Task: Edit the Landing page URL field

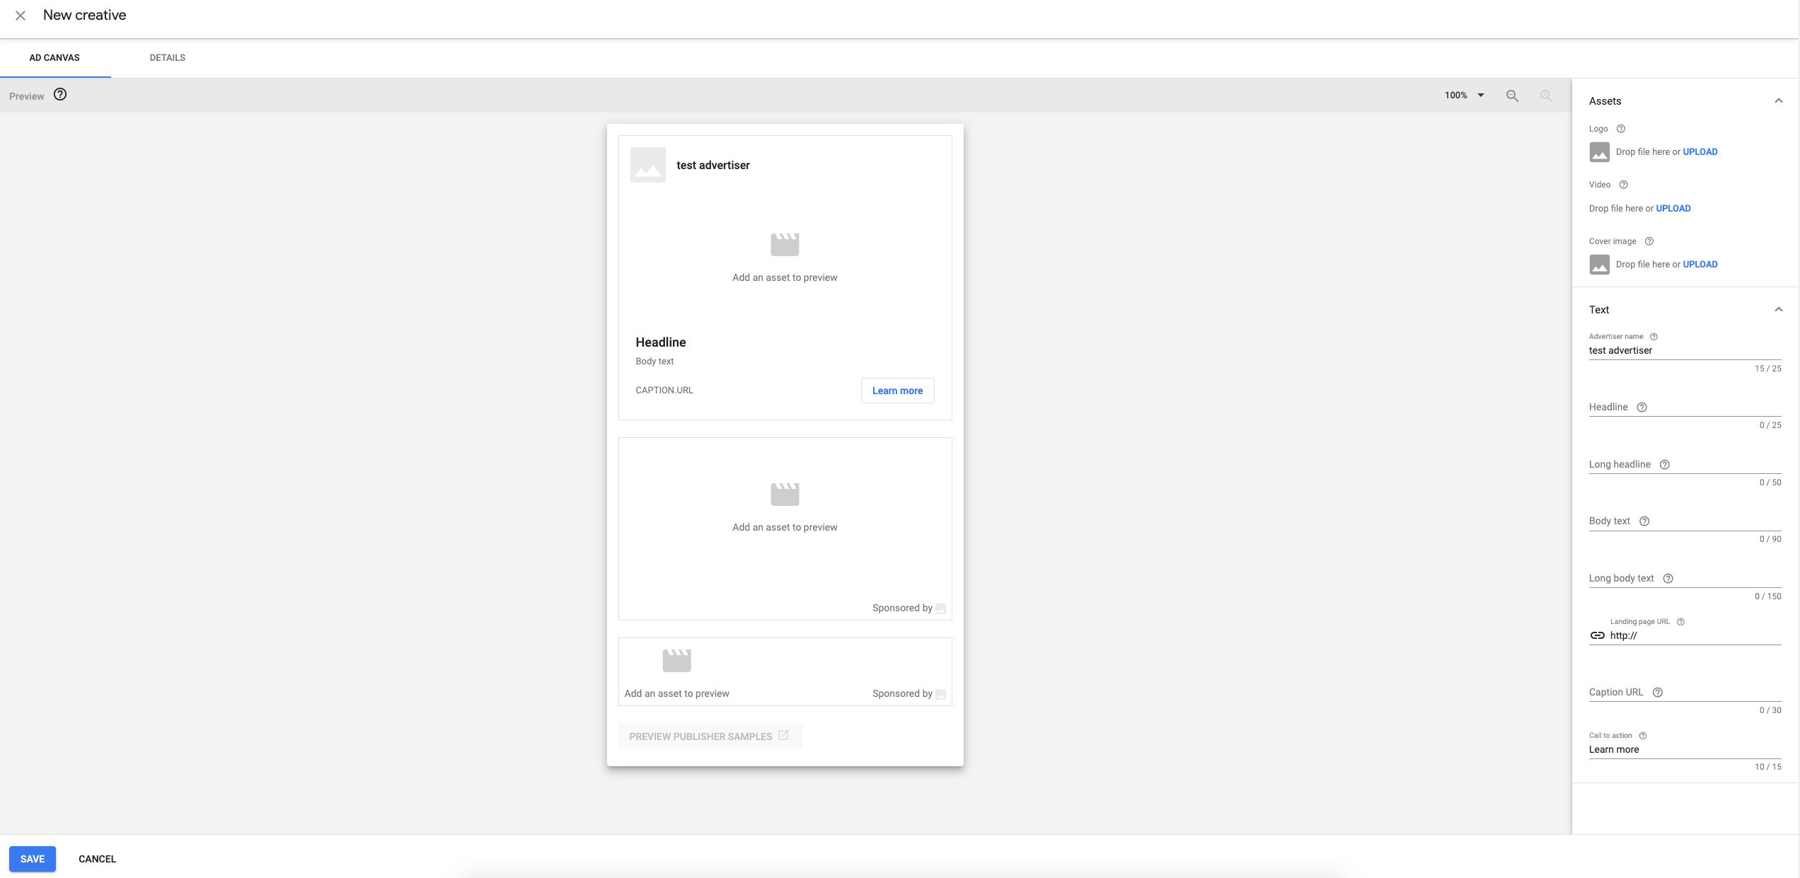Action: click(1695, 636)
